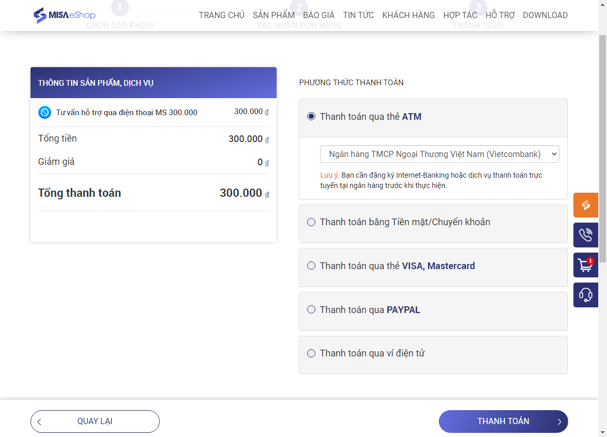This screenshot has height=437, width=607.
Task: Choose Tiền mặt/Chuyển khoản payment radio
Action: [x=311, y=222]
